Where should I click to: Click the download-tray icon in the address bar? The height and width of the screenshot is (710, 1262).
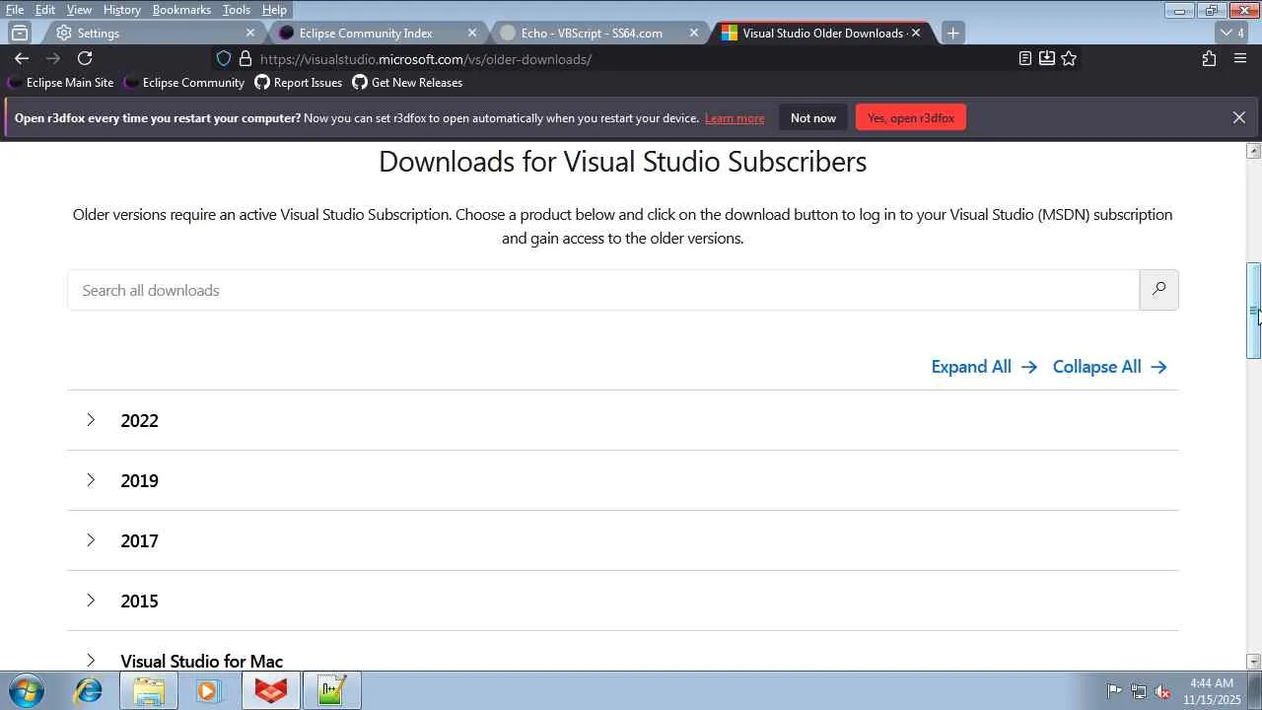click(1047, 59)
